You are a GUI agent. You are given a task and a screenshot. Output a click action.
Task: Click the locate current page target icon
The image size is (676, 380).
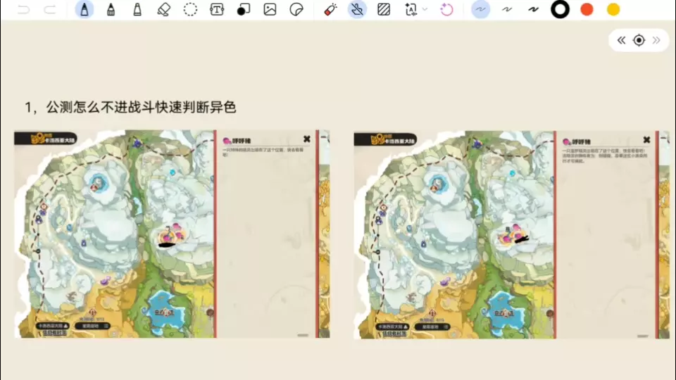pyautogui.click(x=639, y=40)
